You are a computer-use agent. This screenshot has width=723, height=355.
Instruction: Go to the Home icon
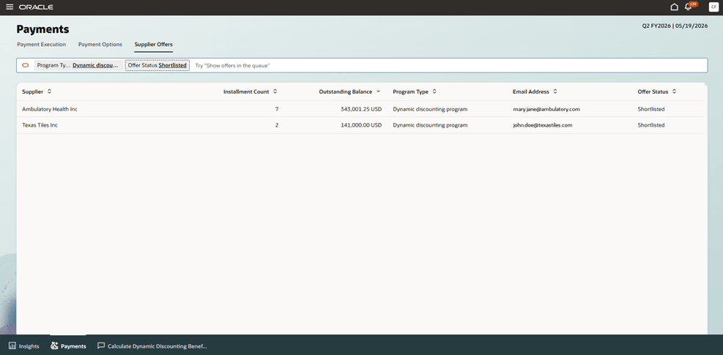[674, 7]
